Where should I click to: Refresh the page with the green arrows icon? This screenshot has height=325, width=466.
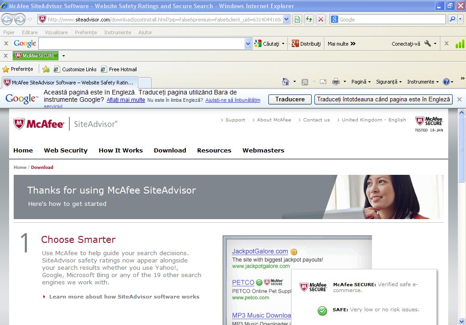tap(309, 19)
